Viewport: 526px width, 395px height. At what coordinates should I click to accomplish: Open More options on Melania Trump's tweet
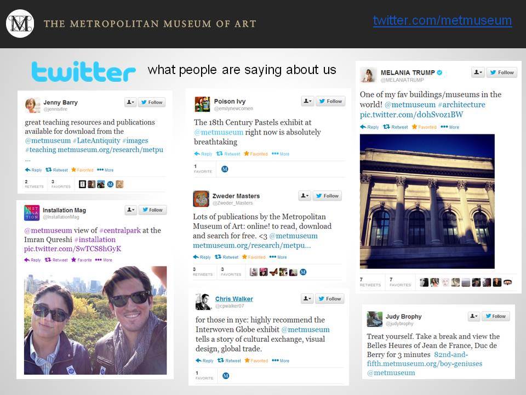pos(450,127)
